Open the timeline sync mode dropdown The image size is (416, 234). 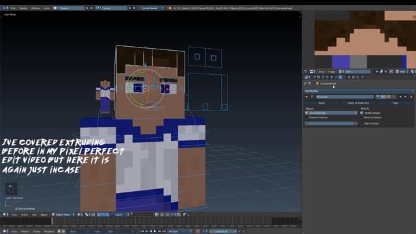(x=179, y=231)
